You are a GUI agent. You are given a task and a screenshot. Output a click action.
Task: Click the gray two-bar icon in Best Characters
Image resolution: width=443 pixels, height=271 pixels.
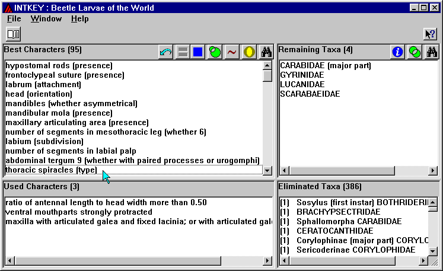183,52
